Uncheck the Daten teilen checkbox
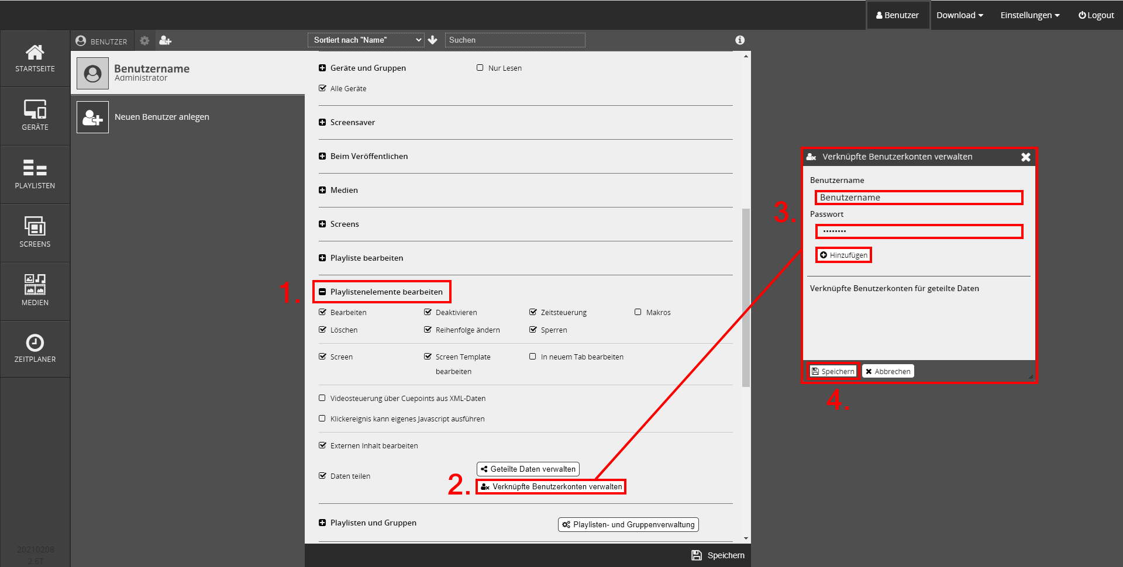The height and width of the screenshot is (567, 1123). coord(322,476)
